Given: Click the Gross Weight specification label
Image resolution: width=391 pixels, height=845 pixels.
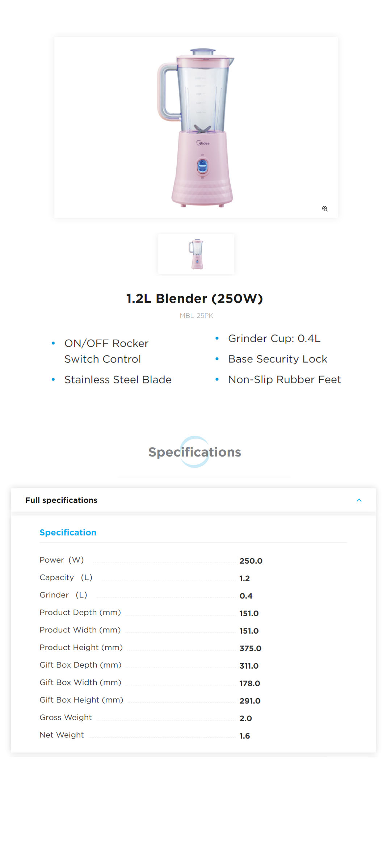Looking at the screenshot, I should pyautogui.click(x=66, y=717).
